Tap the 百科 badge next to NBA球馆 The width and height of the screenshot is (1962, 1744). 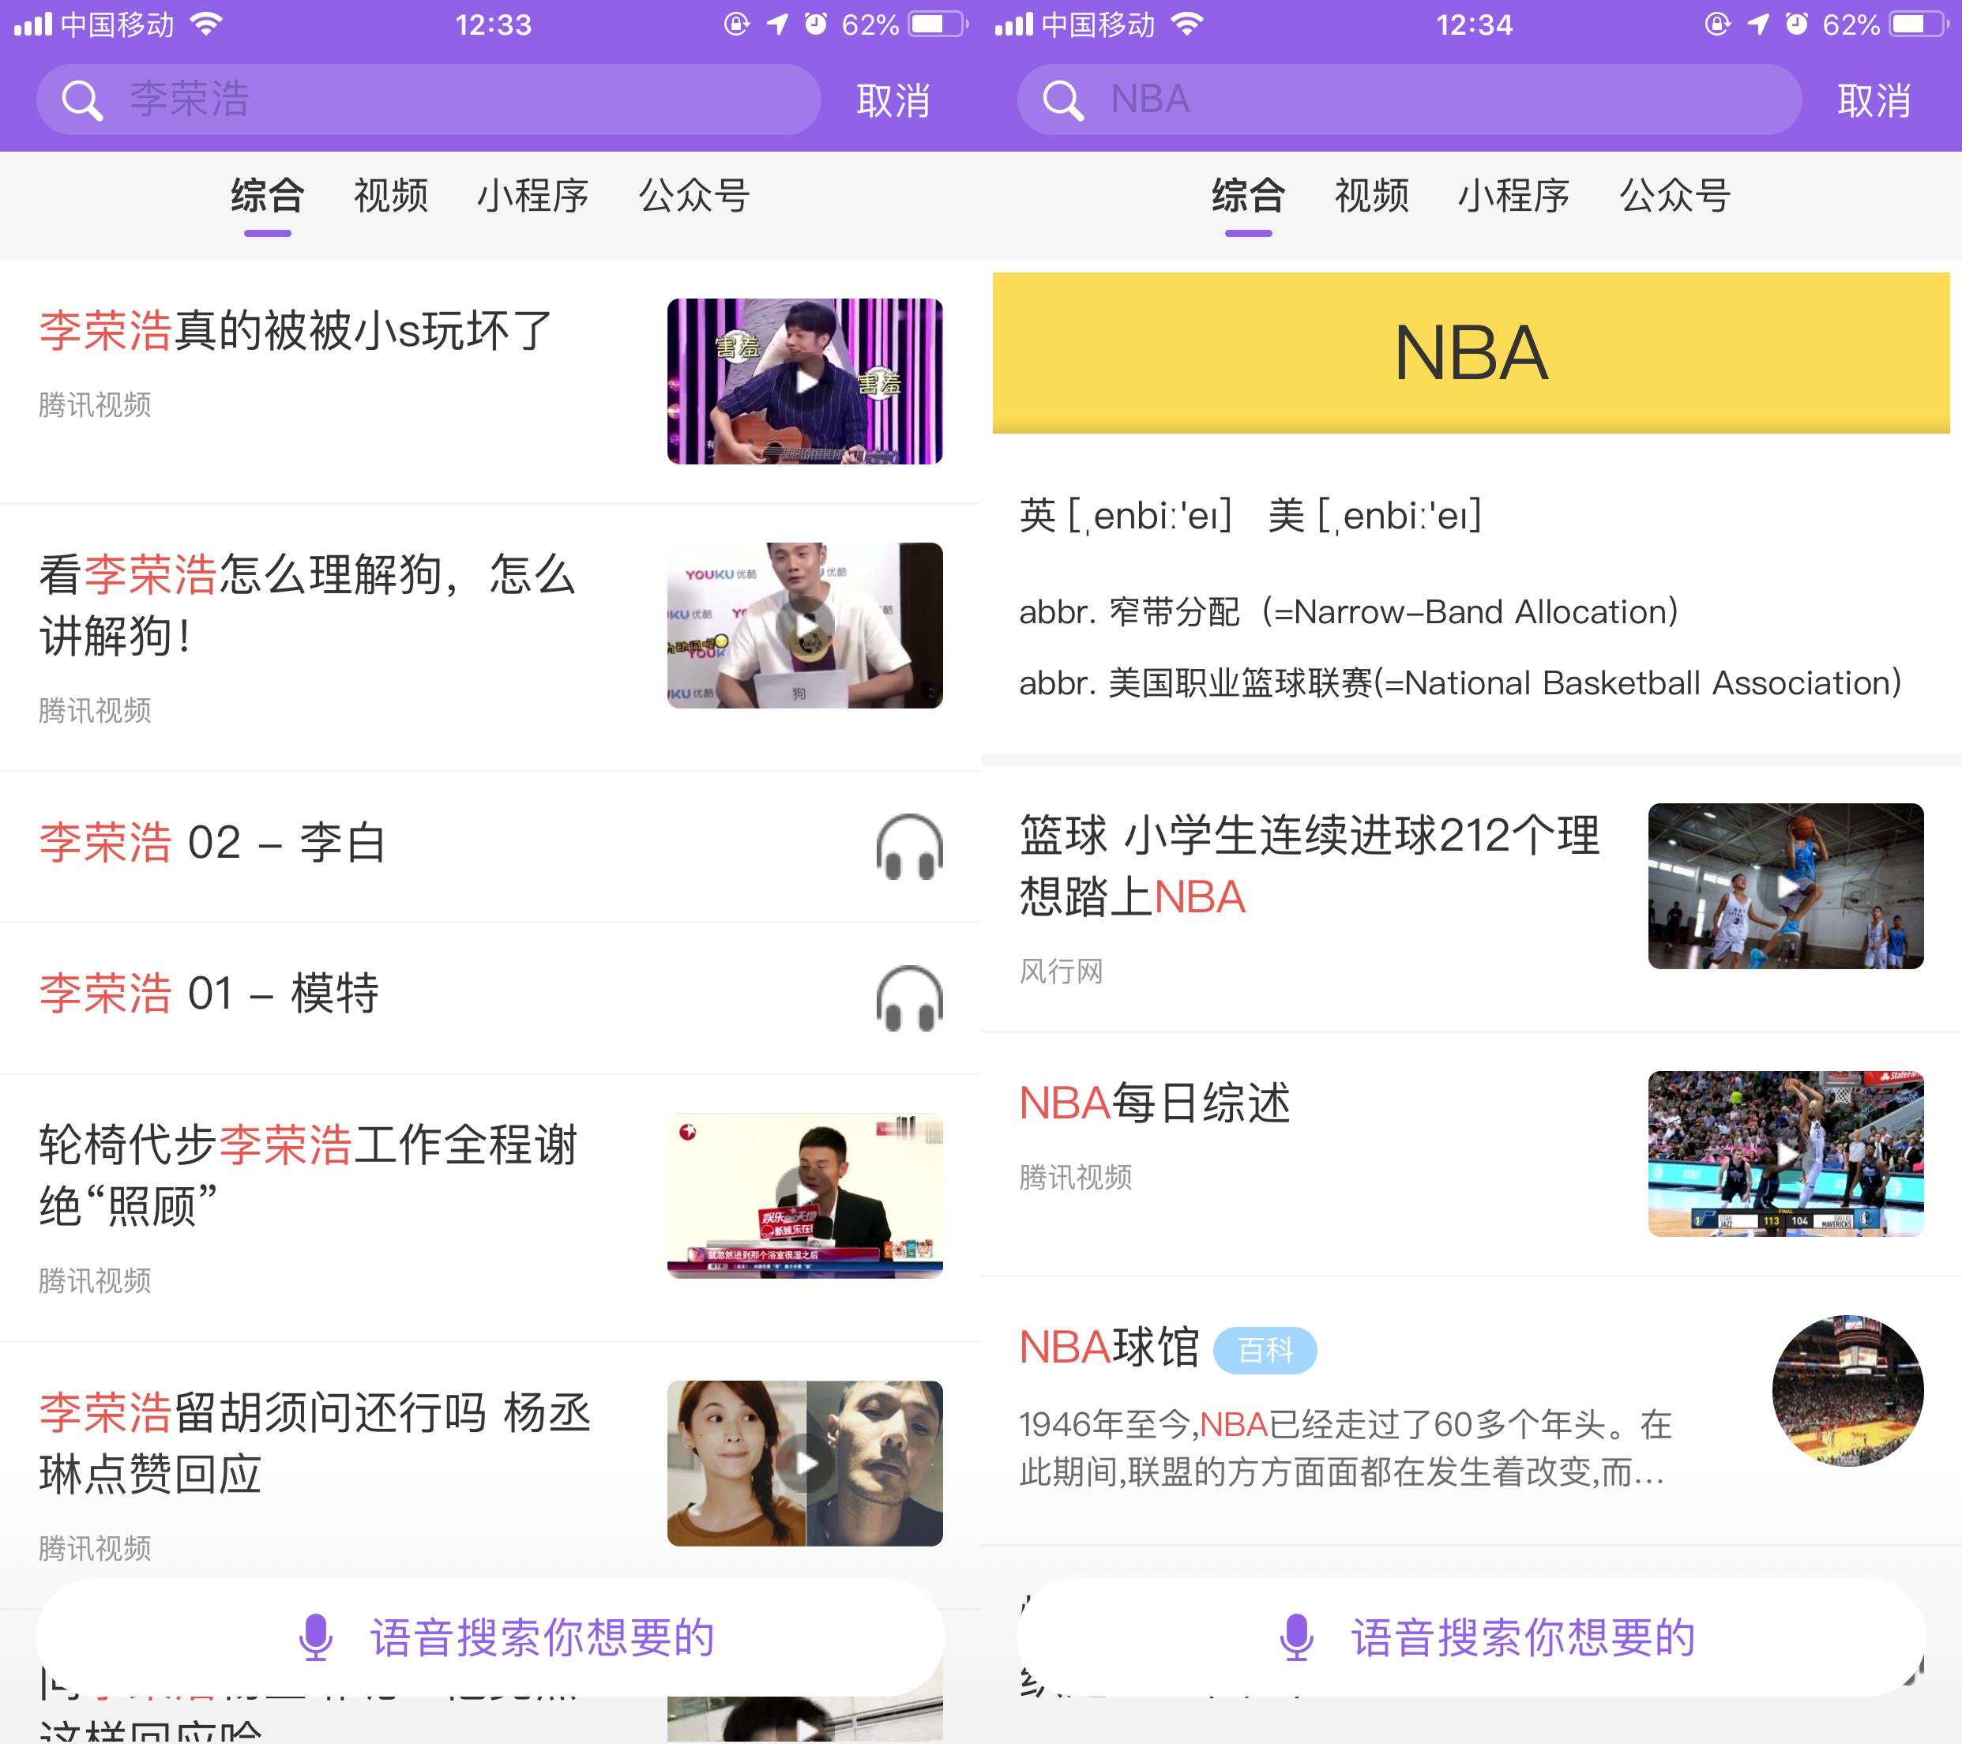[x=1265, y=1351]
